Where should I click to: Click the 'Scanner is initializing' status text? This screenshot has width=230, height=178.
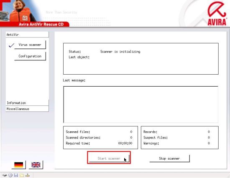click(120, 52)
